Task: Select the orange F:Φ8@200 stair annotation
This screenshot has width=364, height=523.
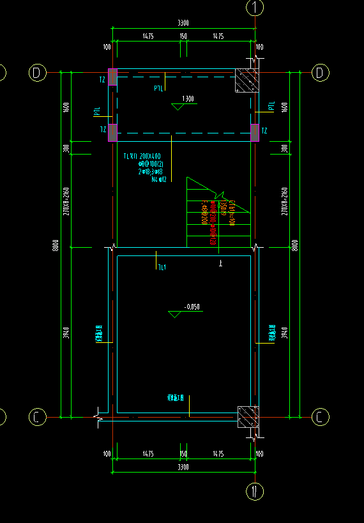Action: pyautogui.click(x=205, y=213)
